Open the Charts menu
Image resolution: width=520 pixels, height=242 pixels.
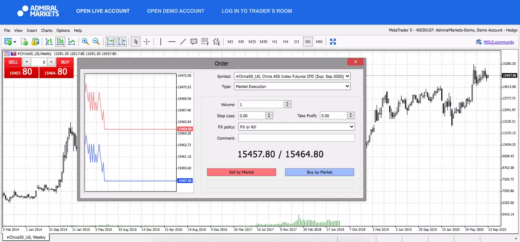47,31
